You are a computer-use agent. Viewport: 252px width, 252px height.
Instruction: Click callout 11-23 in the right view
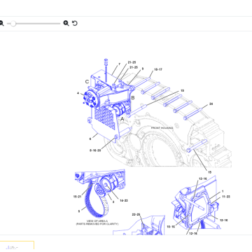click(x=226, y=197)
